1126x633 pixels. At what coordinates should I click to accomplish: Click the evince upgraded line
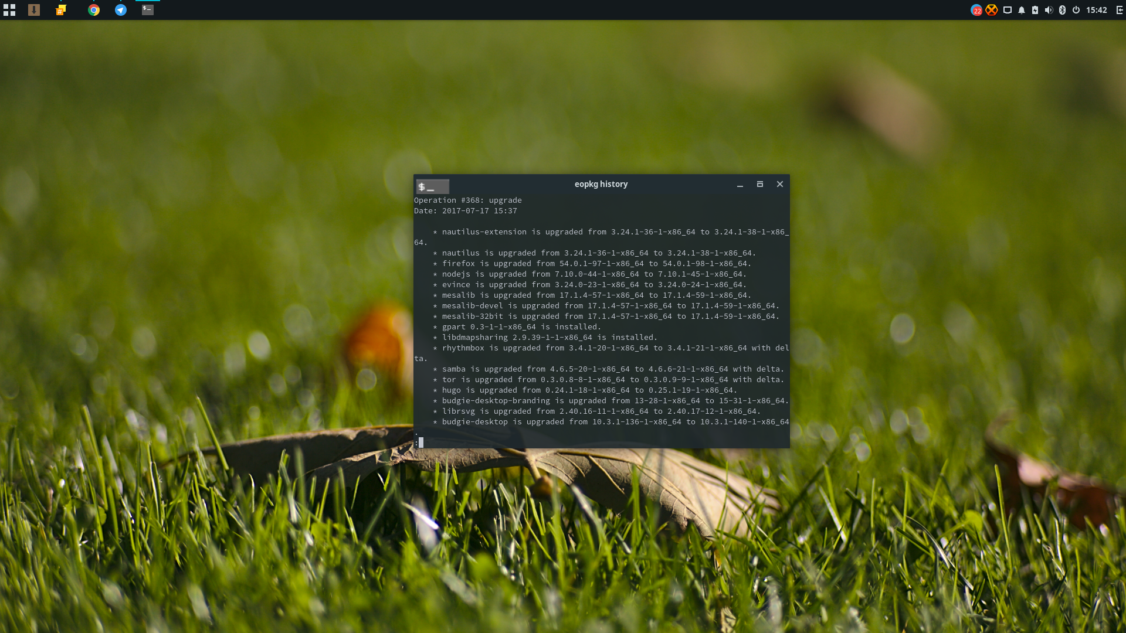(x=590, y=285)
